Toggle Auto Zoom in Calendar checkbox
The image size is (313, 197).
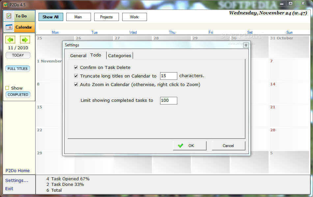click(76, 84)
